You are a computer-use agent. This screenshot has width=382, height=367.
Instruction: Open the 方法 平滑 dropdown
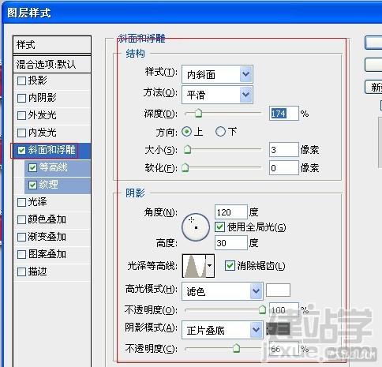pos(217,95)
